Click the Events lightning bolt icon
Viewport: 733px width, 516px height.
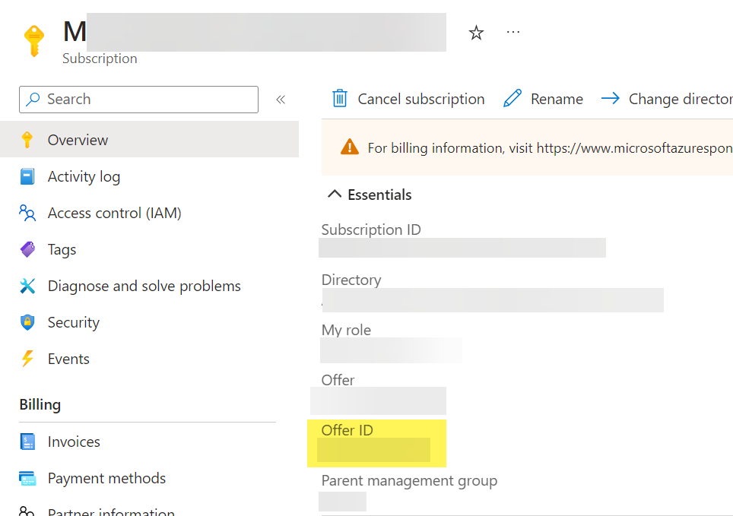coord(27,359)
